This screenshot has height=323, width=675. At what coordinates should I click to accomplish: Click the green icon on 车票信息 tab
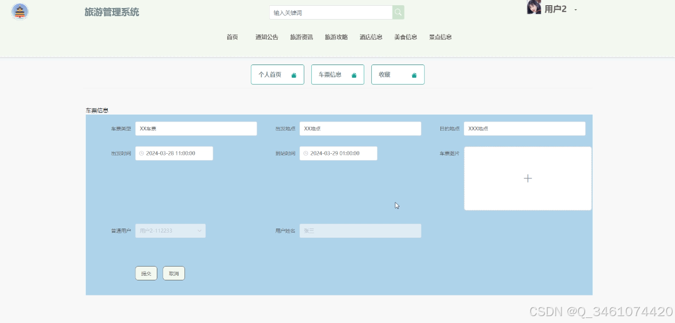[355, 75]
